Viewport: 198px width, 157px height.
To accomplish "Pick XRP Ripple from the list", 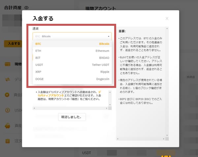I will tap(72, 72).
